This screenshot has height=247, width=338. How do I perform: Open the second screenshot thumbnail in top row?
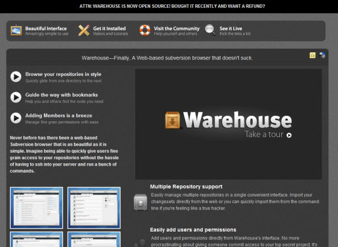click(94, 208)
